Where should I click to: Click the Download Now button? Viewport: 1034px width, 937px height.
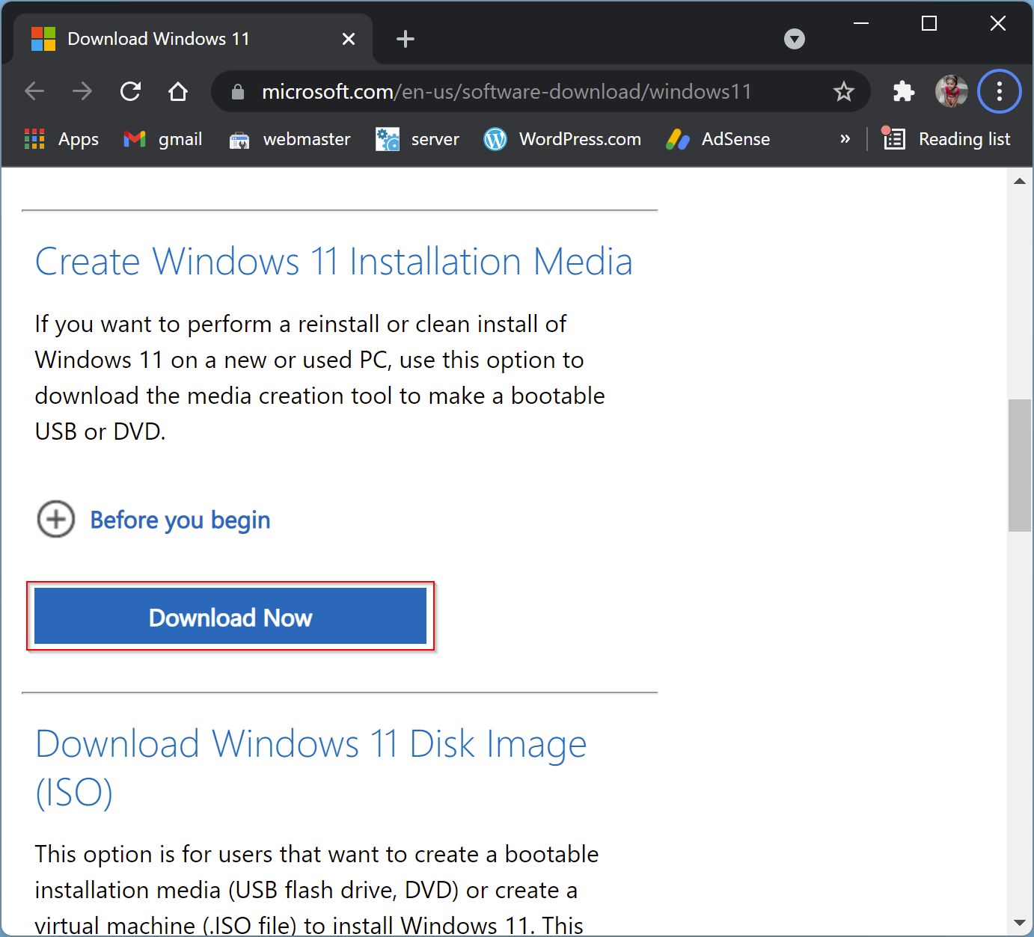click(x=230, y=616)
